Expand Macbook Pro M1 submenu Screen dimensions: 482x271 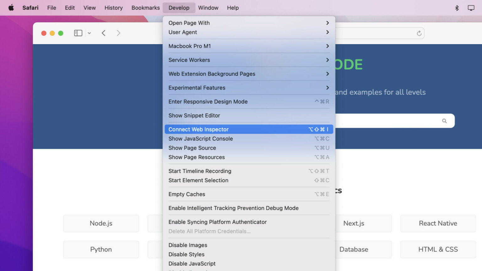(x=249, y=46)
